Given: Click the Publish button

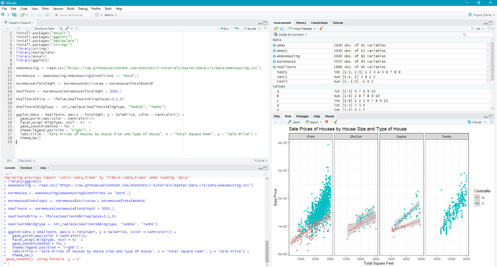Looking at the screenshot, I should [475, 122].
